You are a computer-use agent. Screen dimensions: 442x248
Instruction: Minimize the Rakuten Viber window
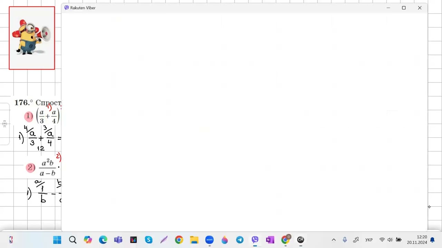(388, 8)
